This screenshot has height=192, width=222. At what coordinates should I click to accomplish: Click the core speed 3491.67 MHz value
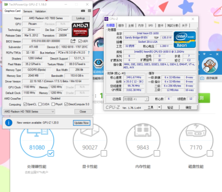[x=134, y=77]
